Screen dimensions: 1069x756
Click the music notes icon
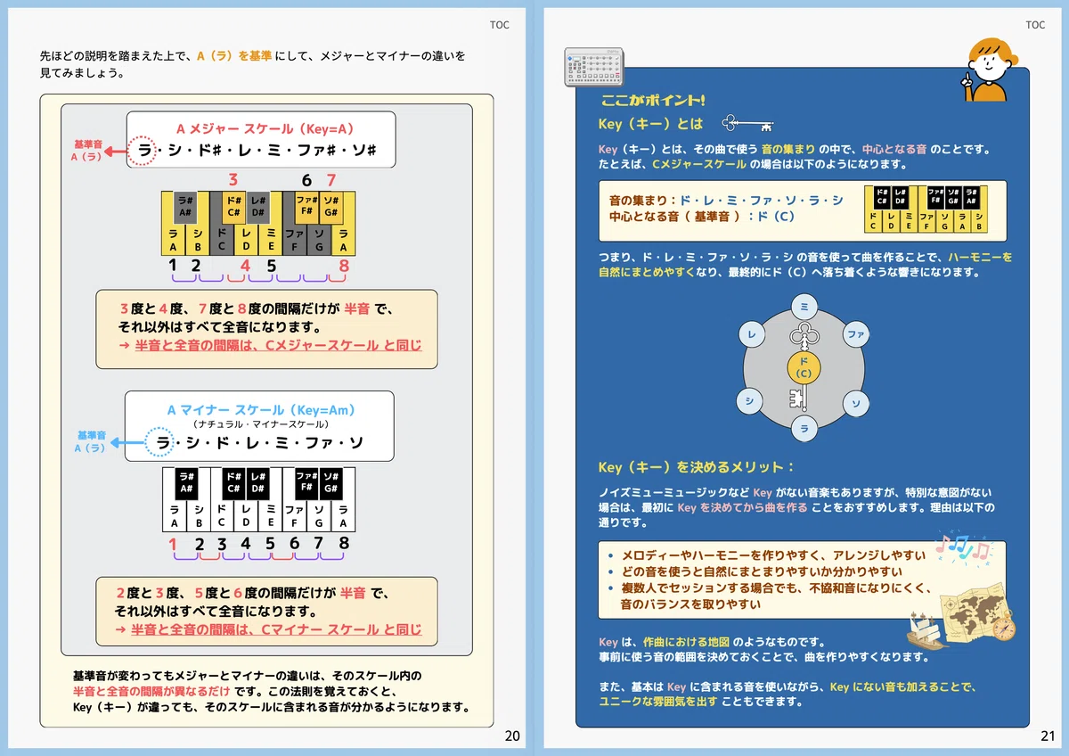coord(964,546)
